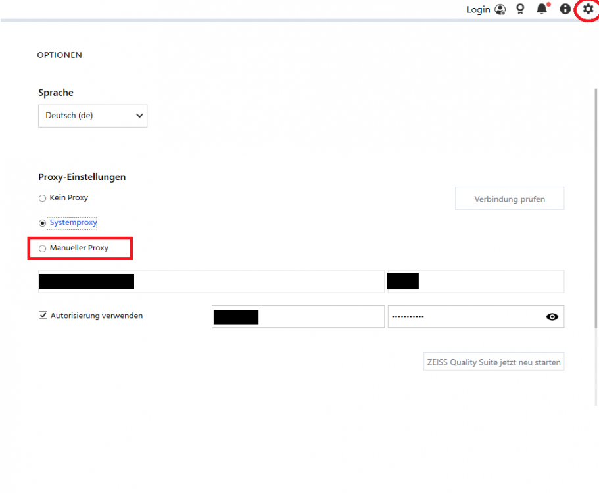The image size is (599, 493).
Task: Select the Systemproxy radio option
Action: [43, 223]
